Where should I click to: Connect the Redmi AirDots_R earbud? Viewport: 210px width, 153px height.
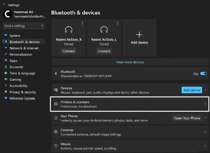click(69, 51)
